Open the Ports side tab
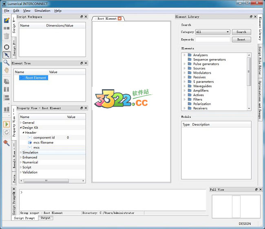This screenshot has width=265, height=229. [14, 178]
